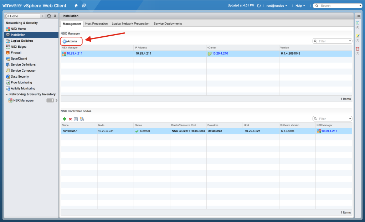Screen dimensions: 365x222
Task: Pin the right sidebar panel
Action: click(358, 16)
